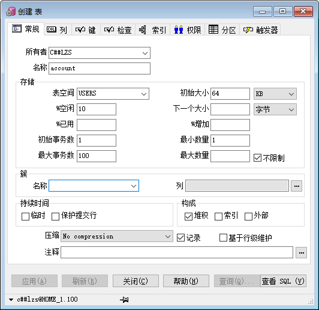Enable the 保护提交行 checkbox
The image size is (319, 310).
55,216
